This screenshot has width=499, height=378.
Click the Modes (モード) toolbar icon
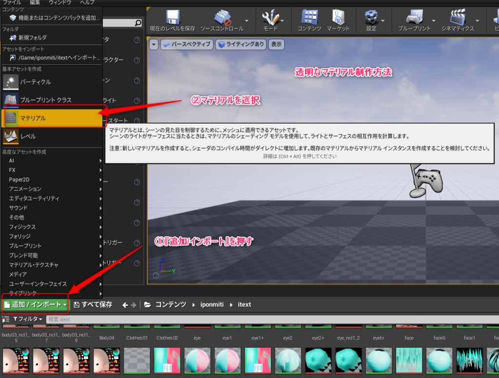tap(270, 18)
